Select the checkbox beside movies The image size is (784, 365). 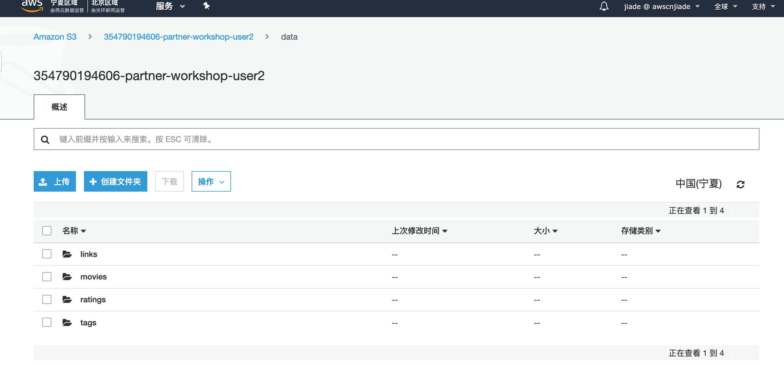point(47,277)
